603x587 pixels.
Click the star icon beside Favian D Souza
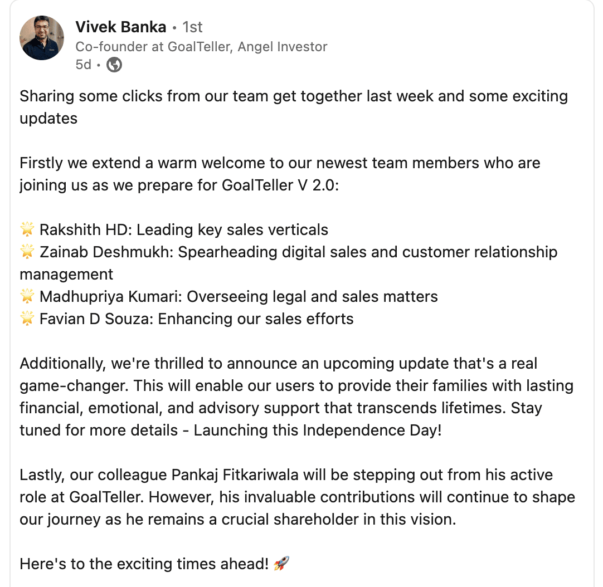tap(27, 319)
